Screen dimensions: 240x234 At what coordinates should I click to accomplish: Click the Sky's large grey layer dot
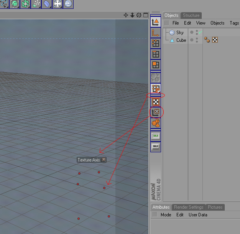(x=192, y=32)
